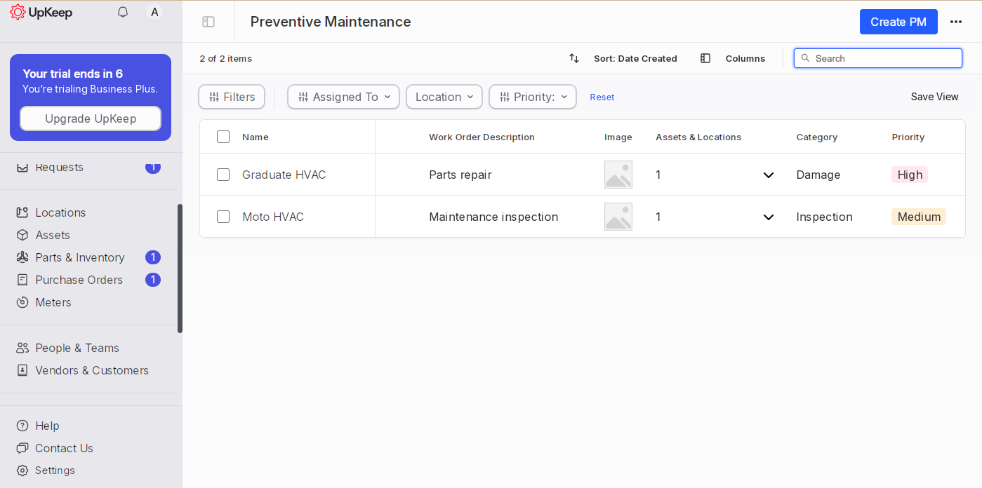Toggle the sidebar collapse panel icon
The height and width of the screenshot is (488, 982).
[208, 22]
